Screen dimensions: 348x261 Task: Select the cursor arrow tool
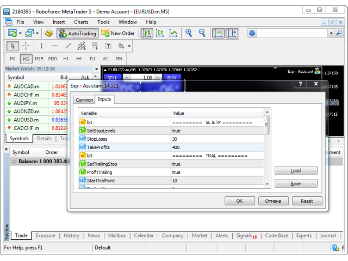pos(13,46)
